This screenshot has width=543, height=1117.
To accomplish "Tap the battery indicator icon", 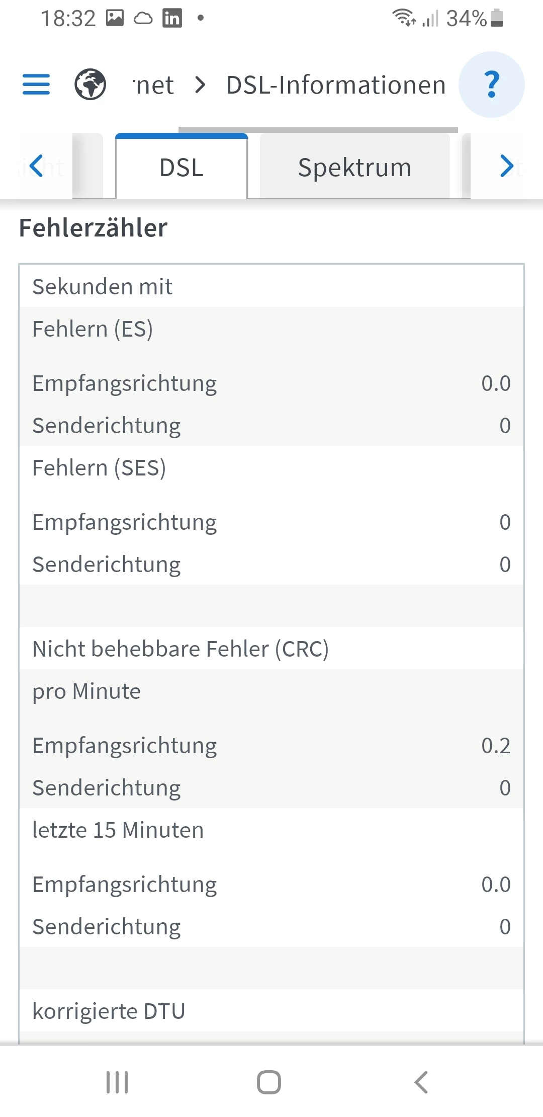I will click(497, 18).
